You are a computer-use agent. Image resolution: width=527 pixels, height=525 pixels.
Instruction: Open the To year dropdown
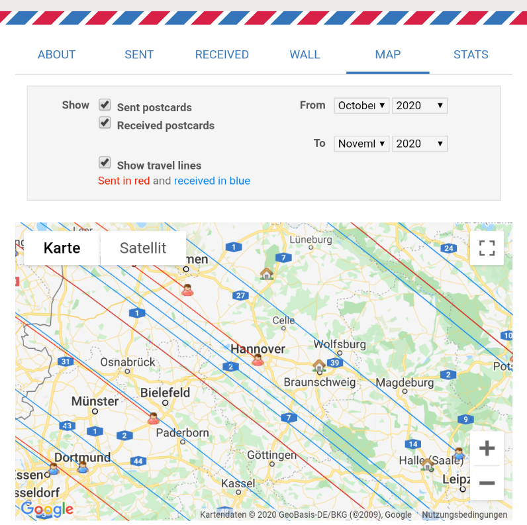[x=420, y=144]
